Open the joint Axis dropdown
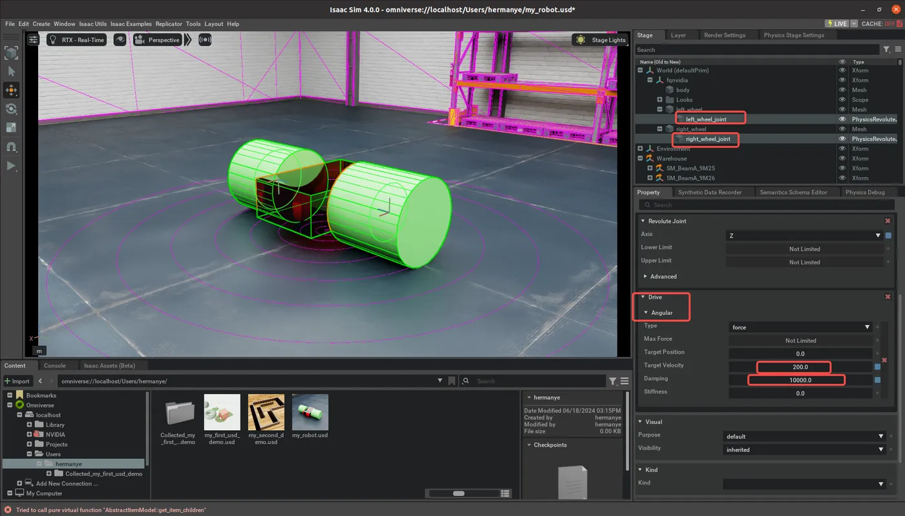 pyautogui.click(x=805, y=235)
